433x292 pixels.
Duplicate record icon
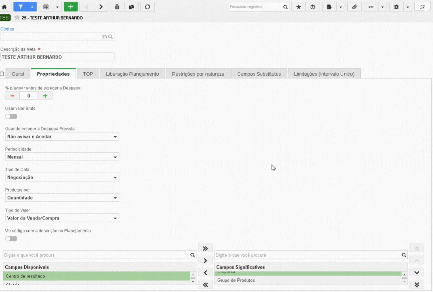[131, 7]
